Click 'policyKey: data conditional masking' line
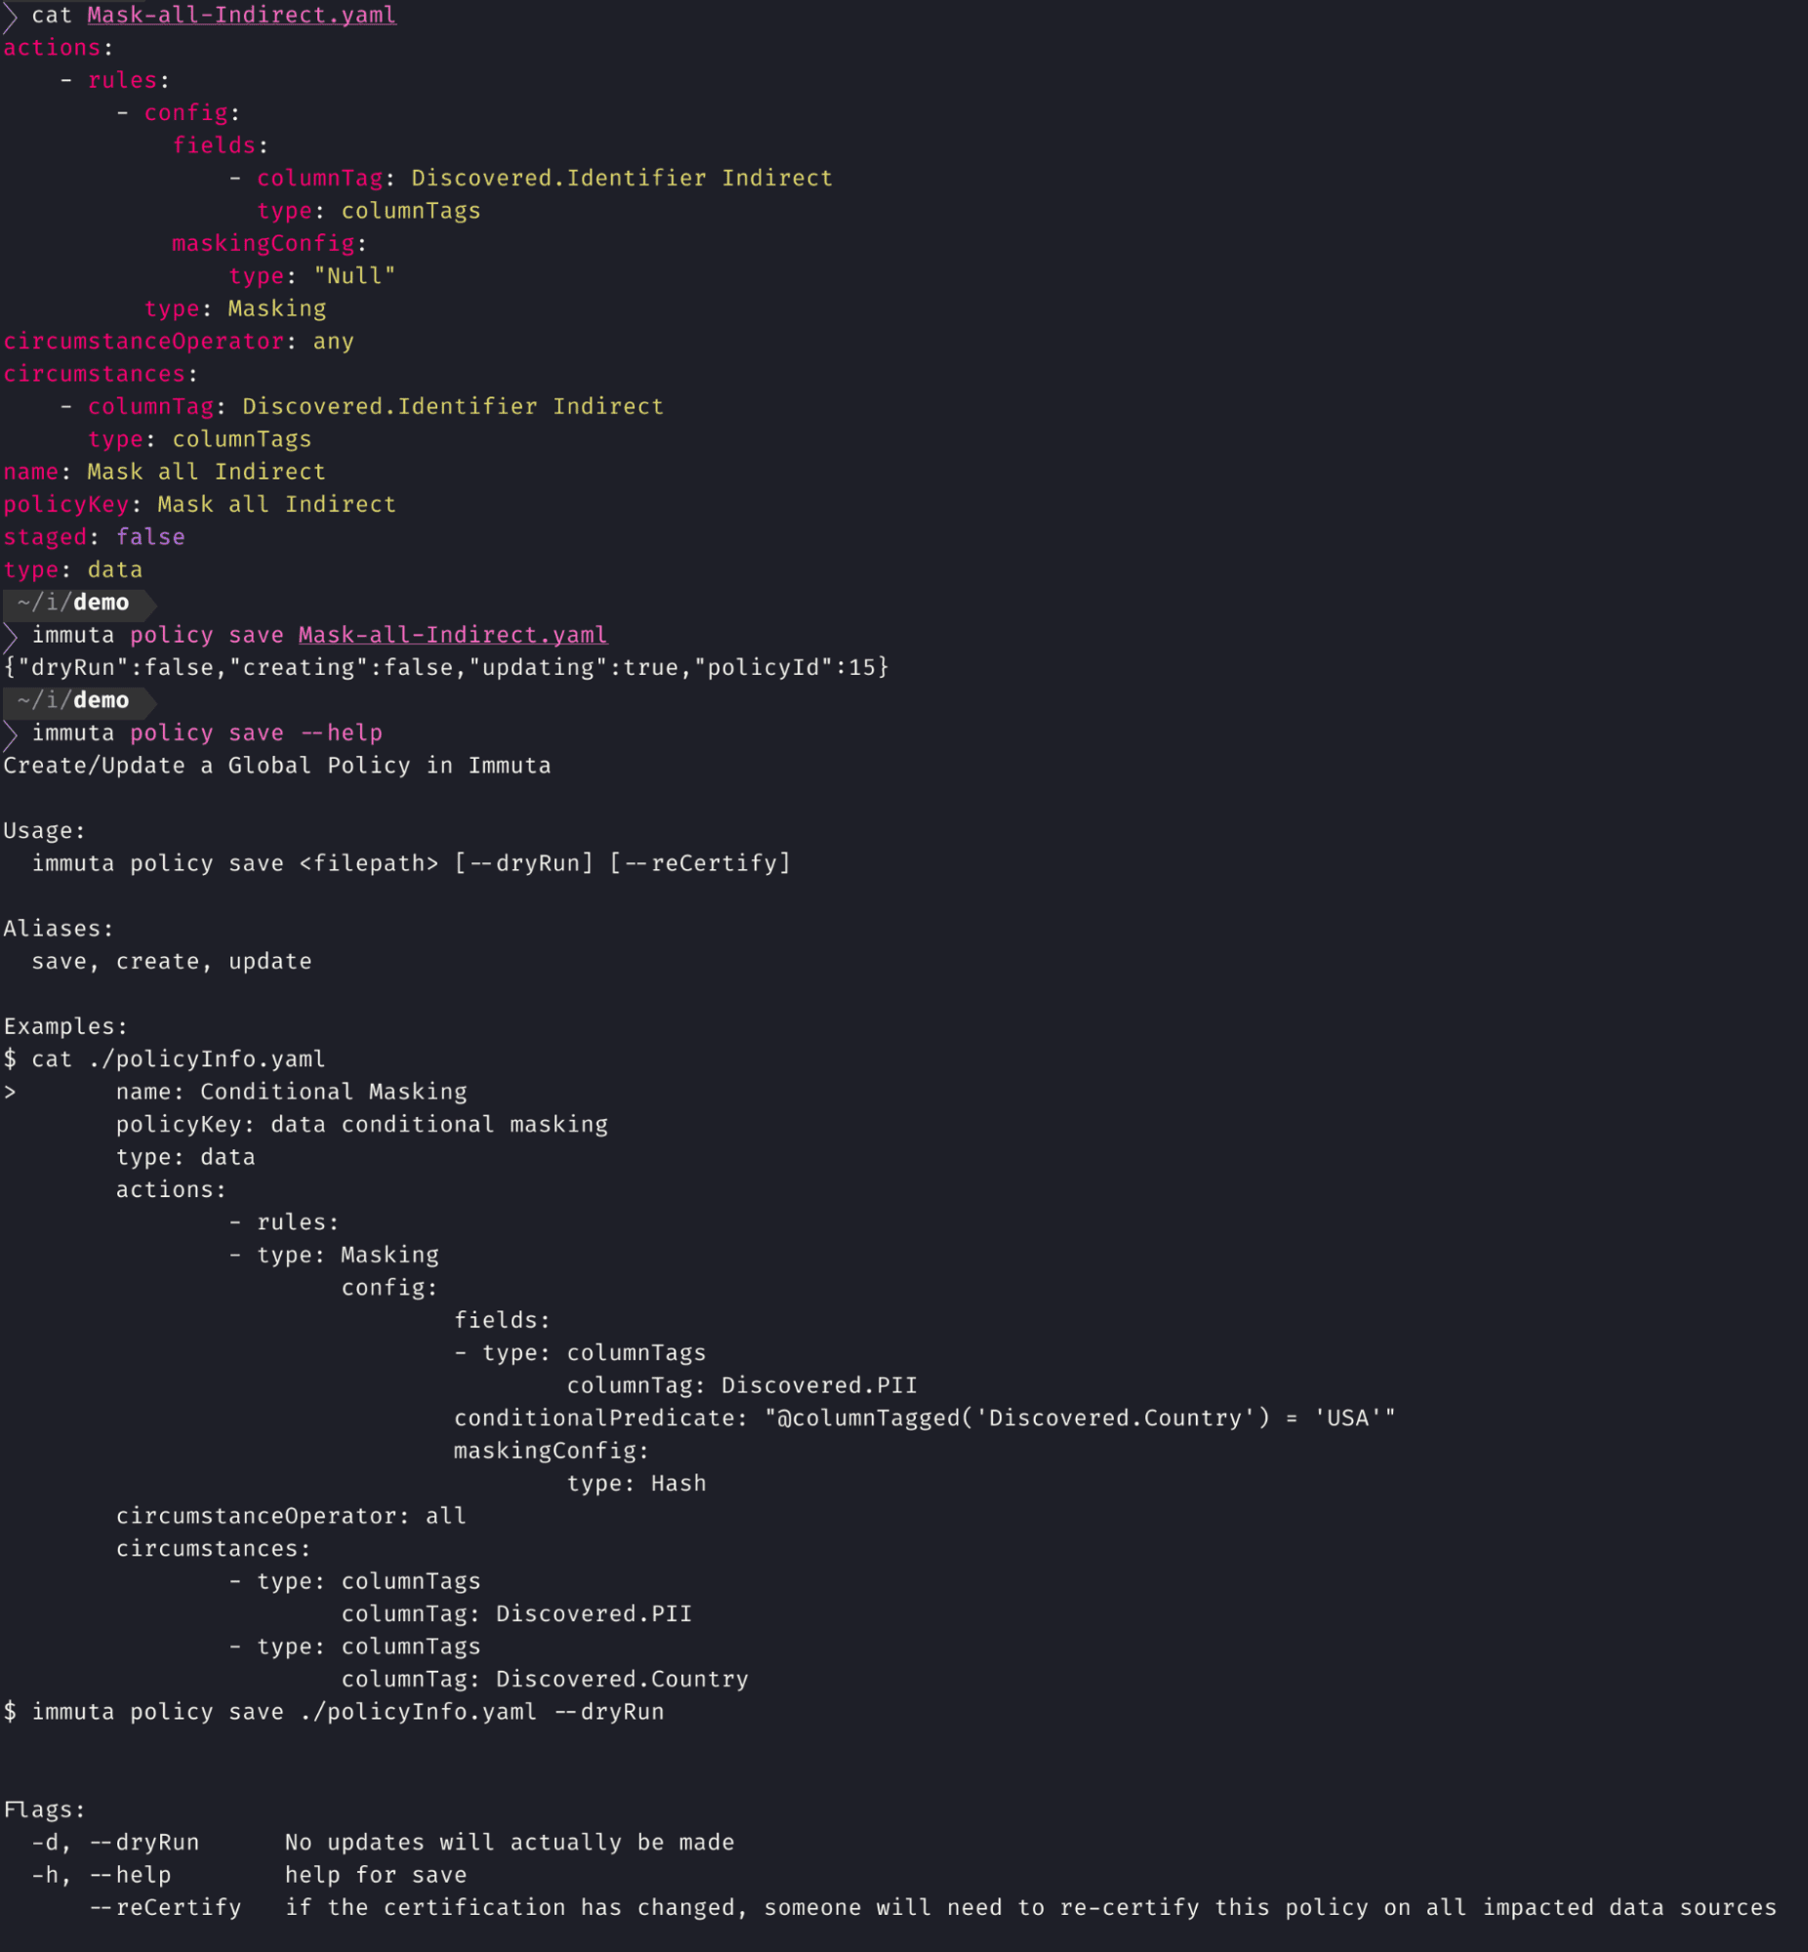 (362, 1124)
